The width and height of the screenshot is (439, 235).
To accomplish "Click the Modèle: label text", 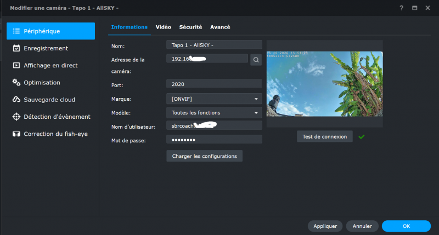I will point(121,113).
